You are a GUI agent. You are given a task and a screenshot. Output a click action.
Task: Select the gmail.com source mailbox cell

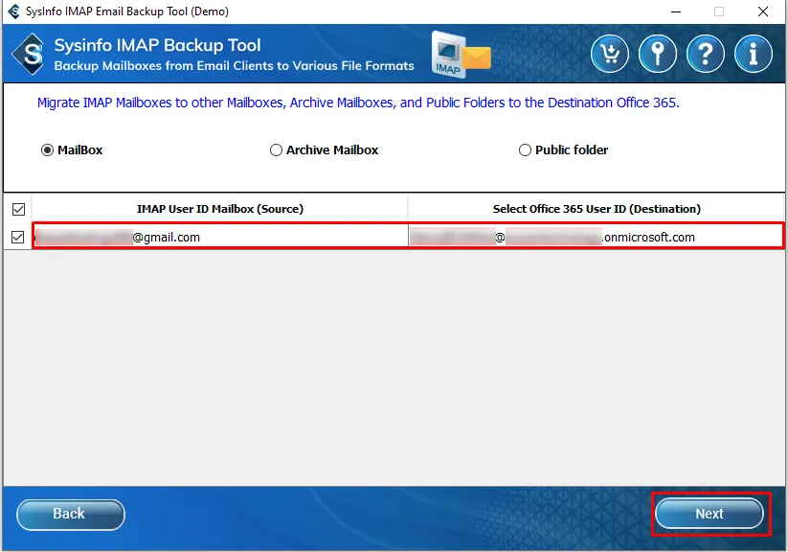[219, 237]
